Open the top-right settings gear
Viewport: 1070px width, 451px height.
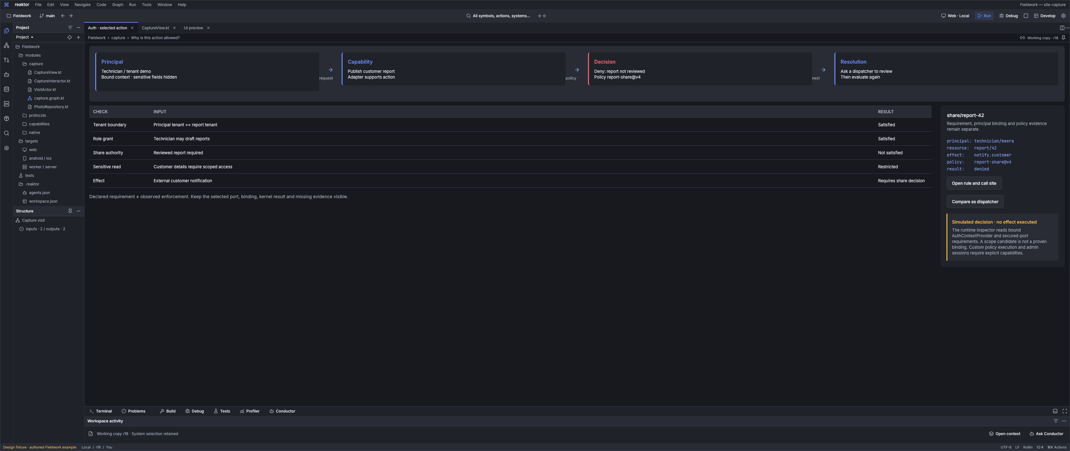click(1063, 16)
